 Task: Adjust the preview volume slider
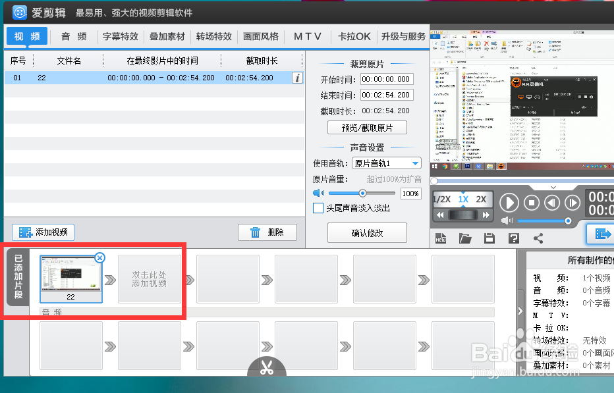point(543,221)
